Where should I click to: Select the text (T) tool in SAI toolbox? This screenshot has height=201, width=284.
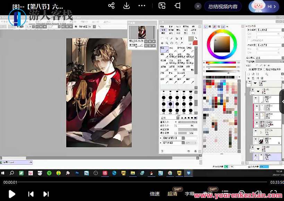(182, 38)
